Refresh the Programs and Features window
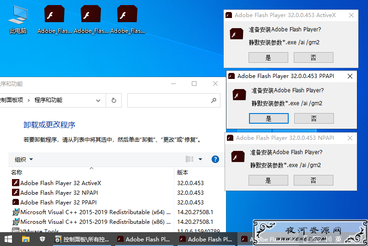 point(114,101)
